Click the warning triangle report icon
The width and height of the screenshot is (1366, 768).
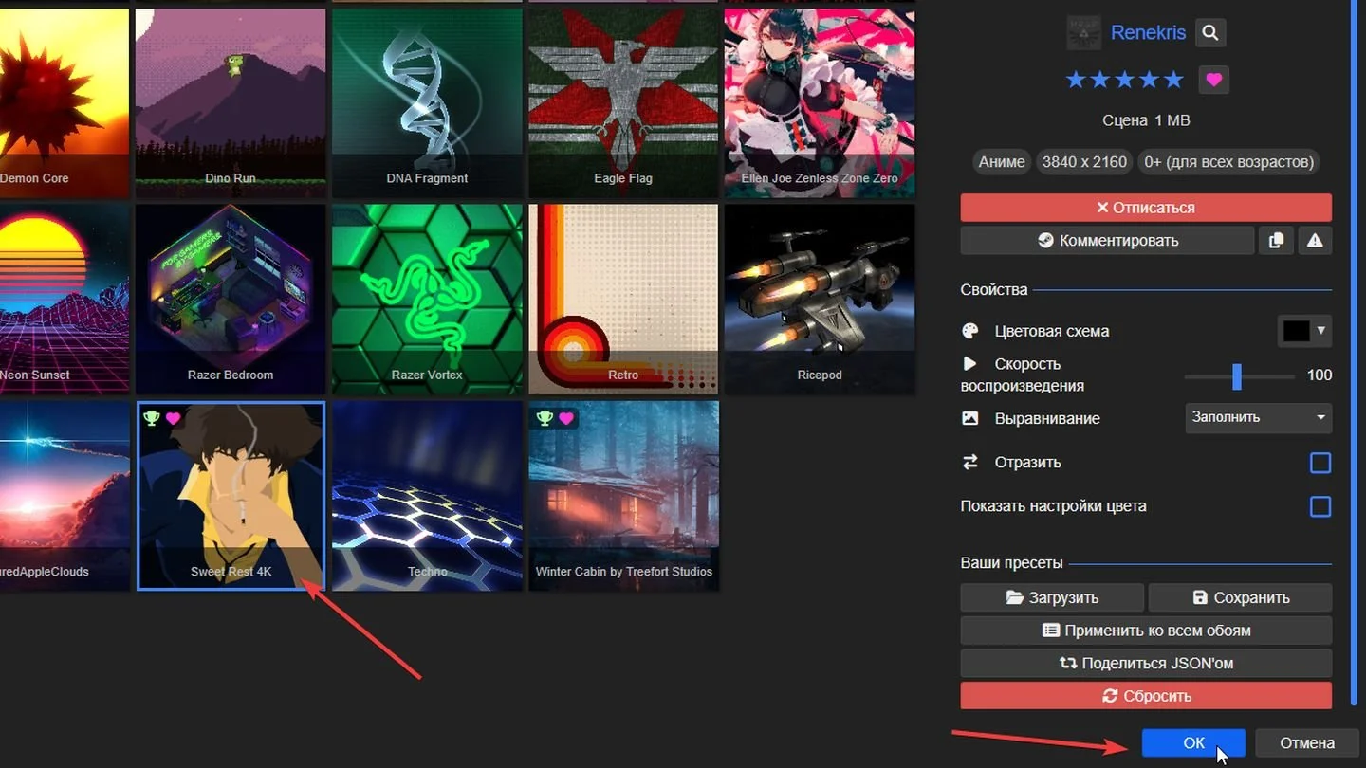click(1315, 241)
